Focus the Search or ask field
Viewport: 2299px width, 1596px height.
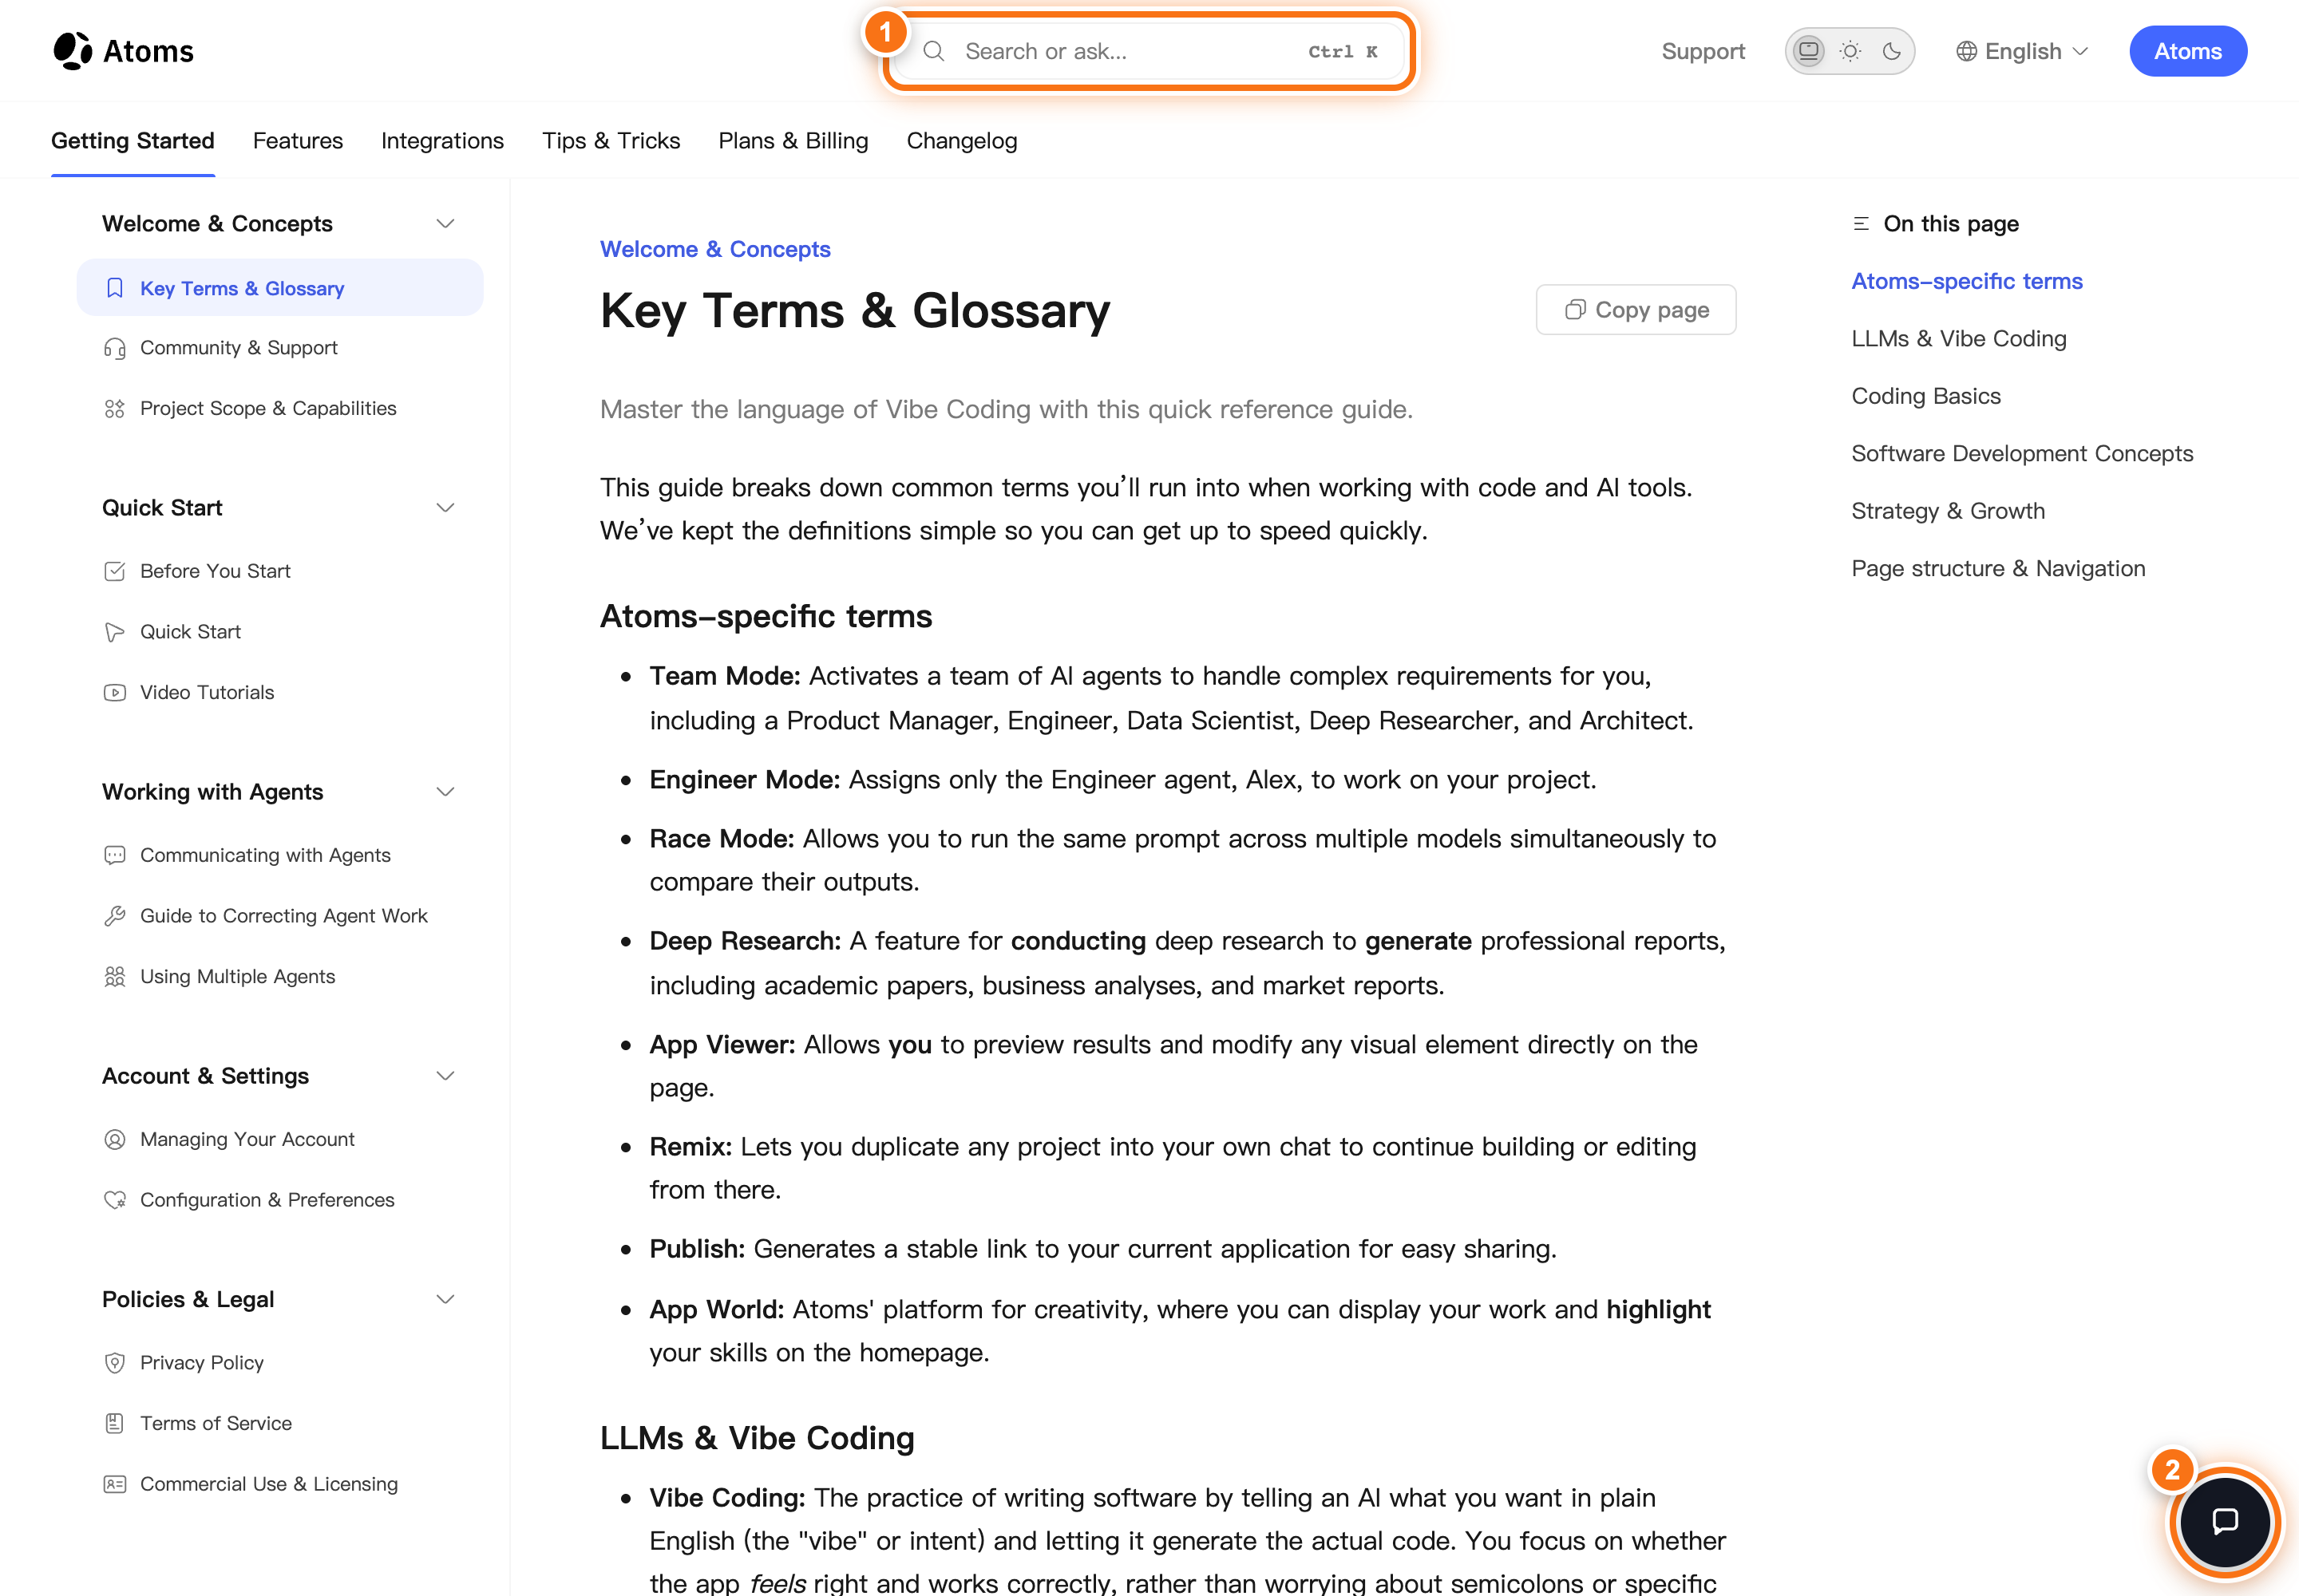pos(1149,51)
